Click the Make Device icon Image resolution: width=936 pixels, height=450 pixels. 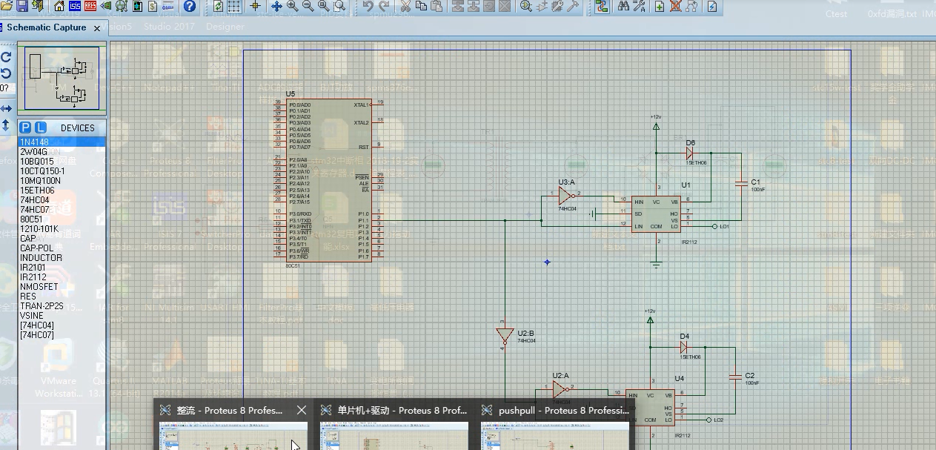coord(542,6)
